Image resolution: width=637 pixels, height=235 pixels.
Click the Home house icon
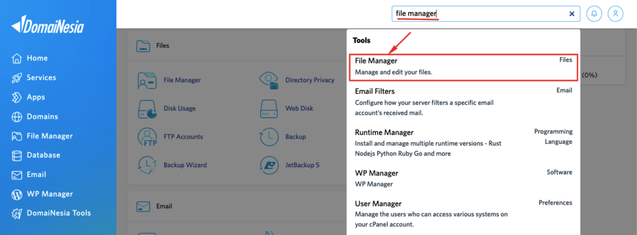[17, 58]
